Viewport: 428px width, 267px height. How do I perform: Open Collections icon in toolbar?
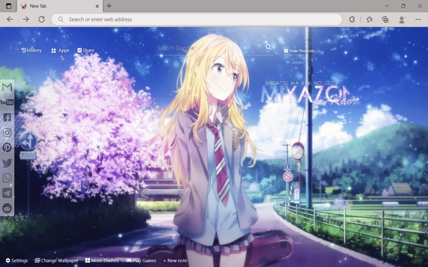click(x=385, y=19)
